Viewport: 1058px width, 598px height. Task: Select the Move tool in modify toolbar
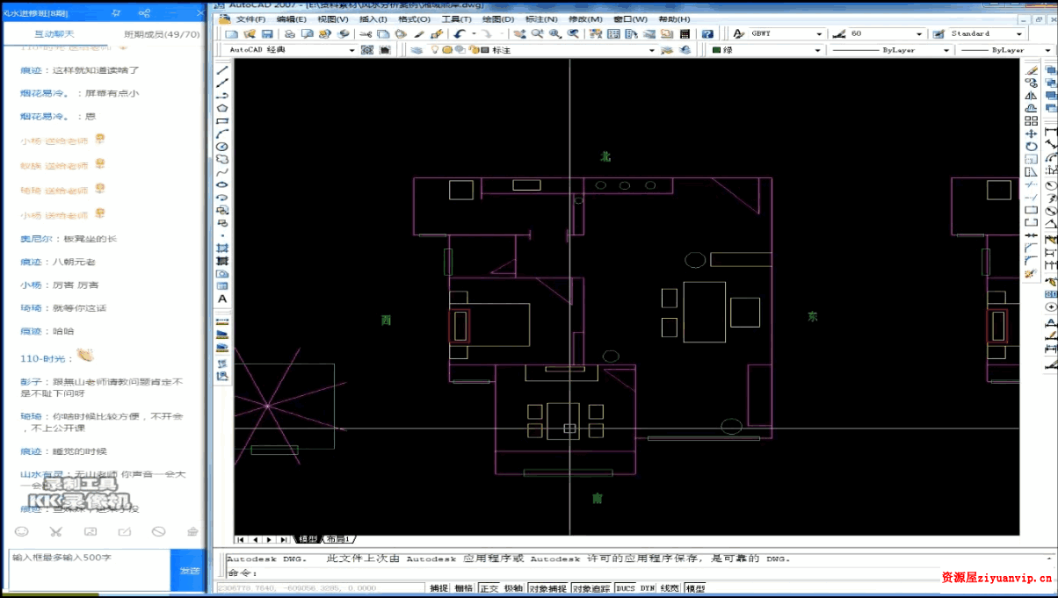[x=1031, y=133]
